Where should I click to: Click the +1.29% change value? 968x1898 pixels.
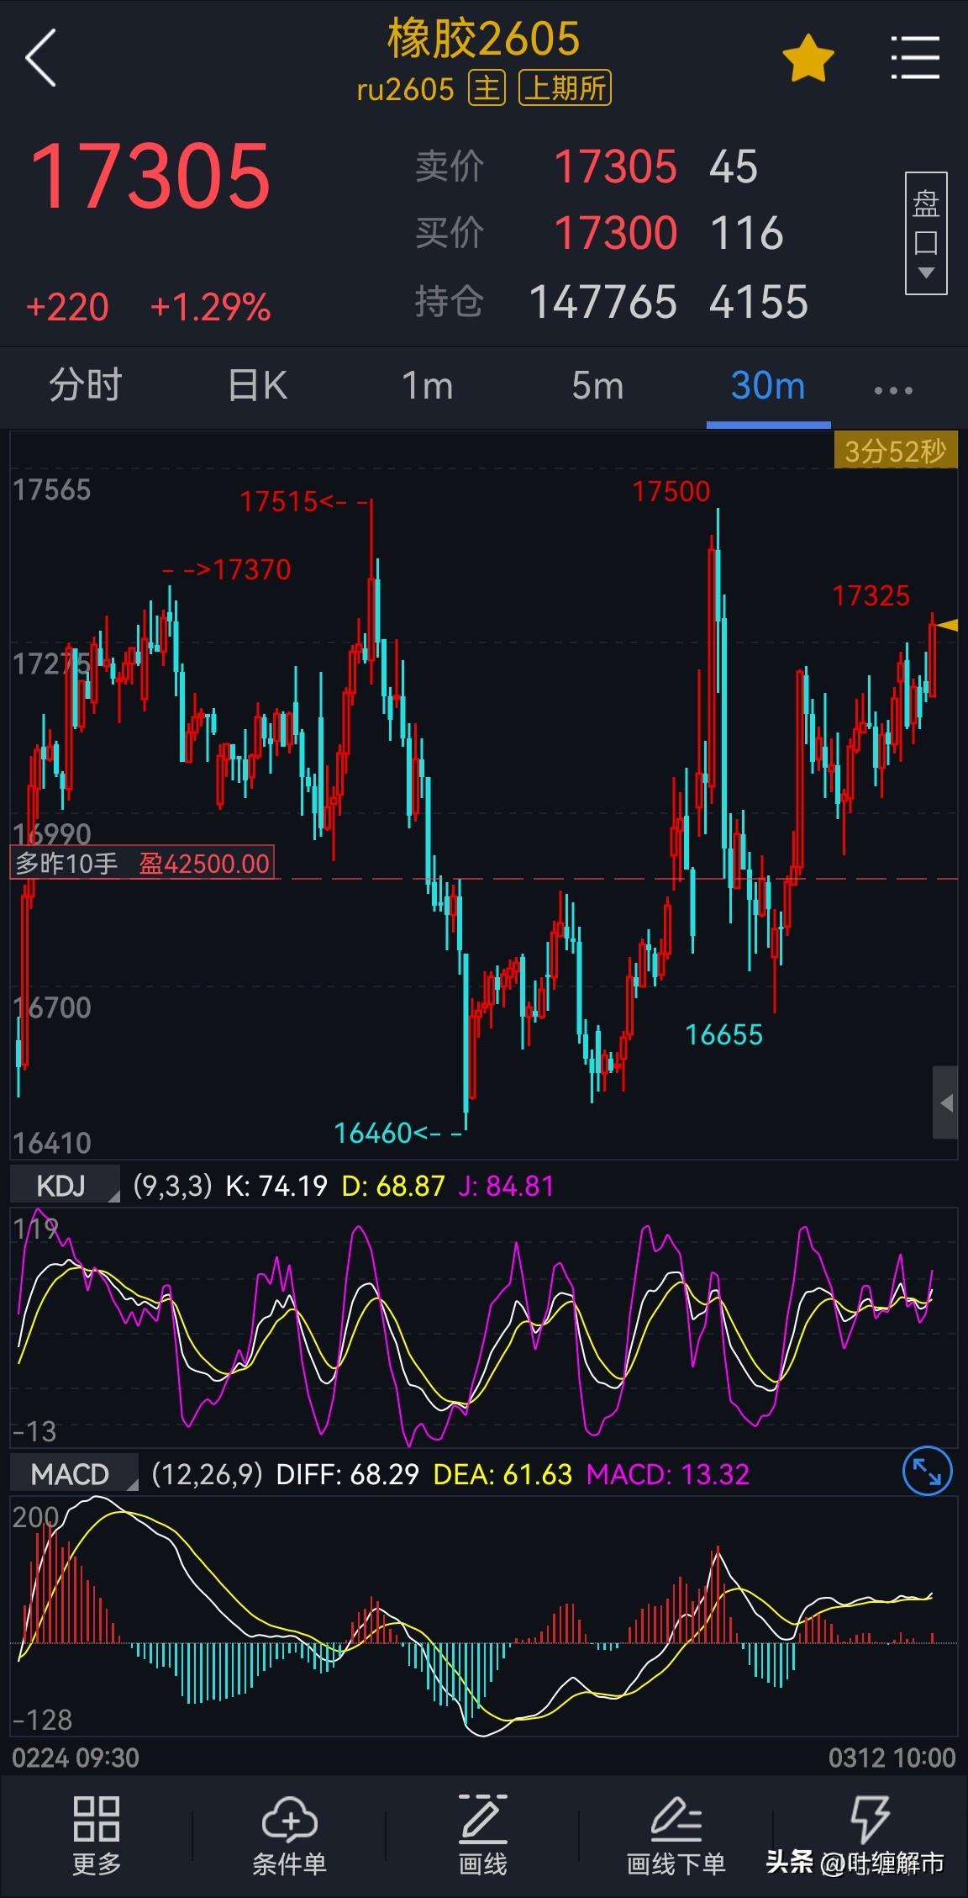point(211,307)
